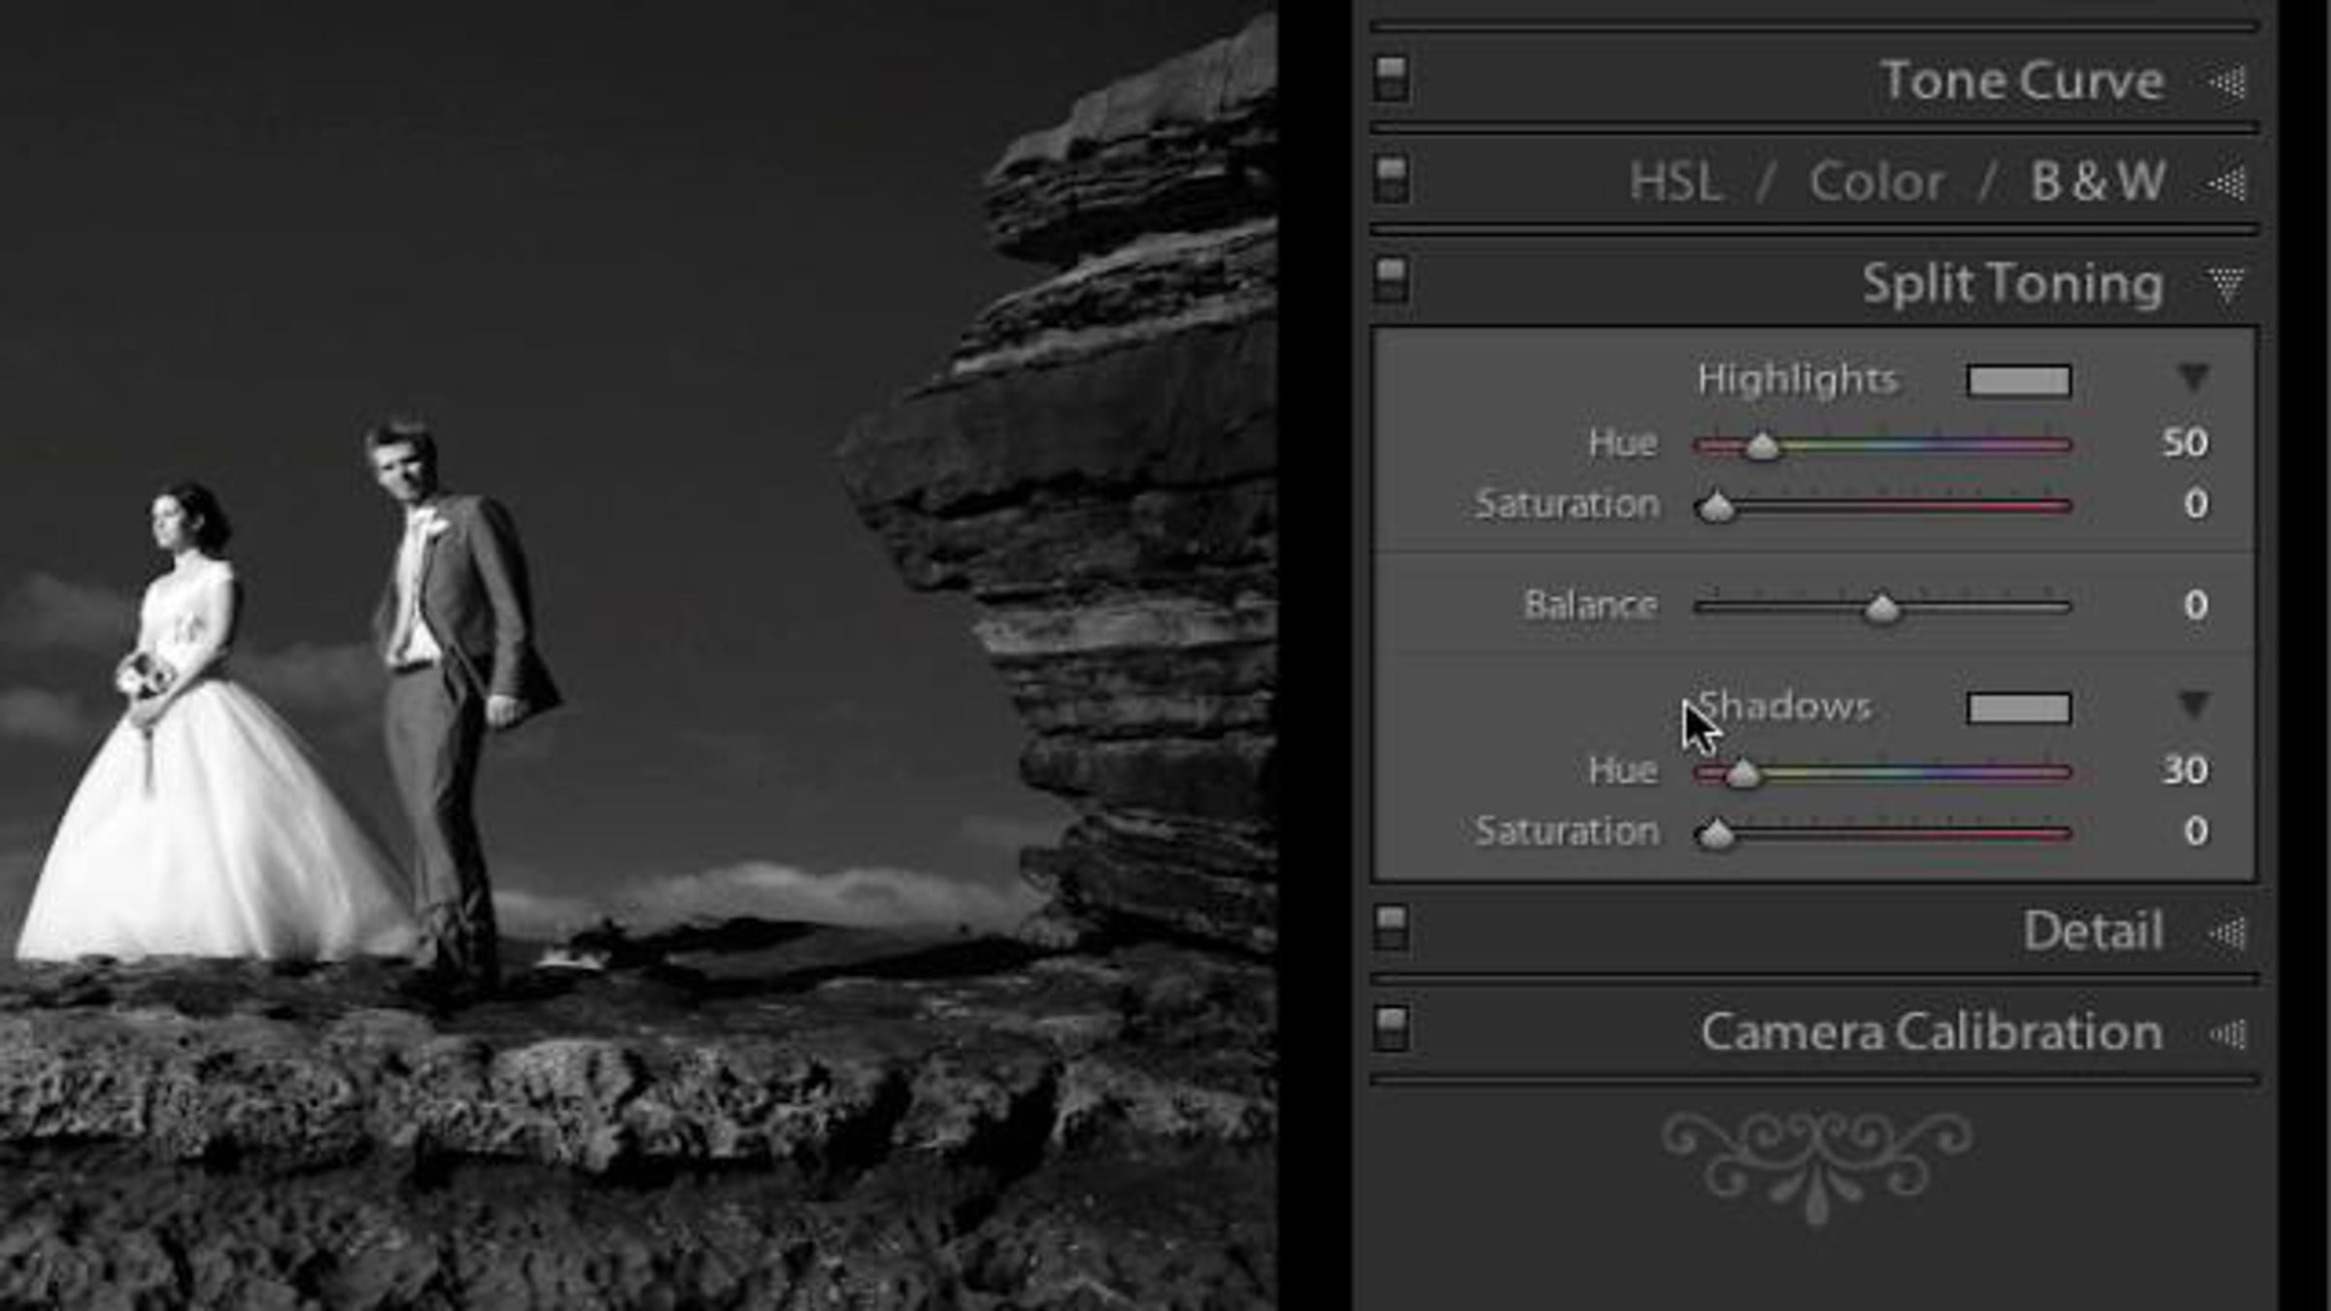Click the Highlights Hue slider handle
The image size is (2331, 1311).
[1763, 447]
